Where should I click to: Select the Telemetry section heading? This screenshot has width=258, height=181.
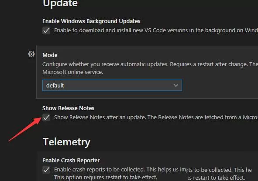coord(66,142)
